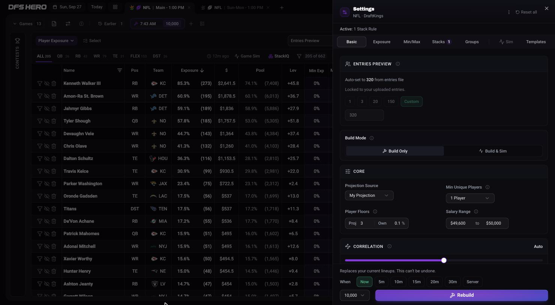Select Server as the rebuild timing

(x=472, y=282)
